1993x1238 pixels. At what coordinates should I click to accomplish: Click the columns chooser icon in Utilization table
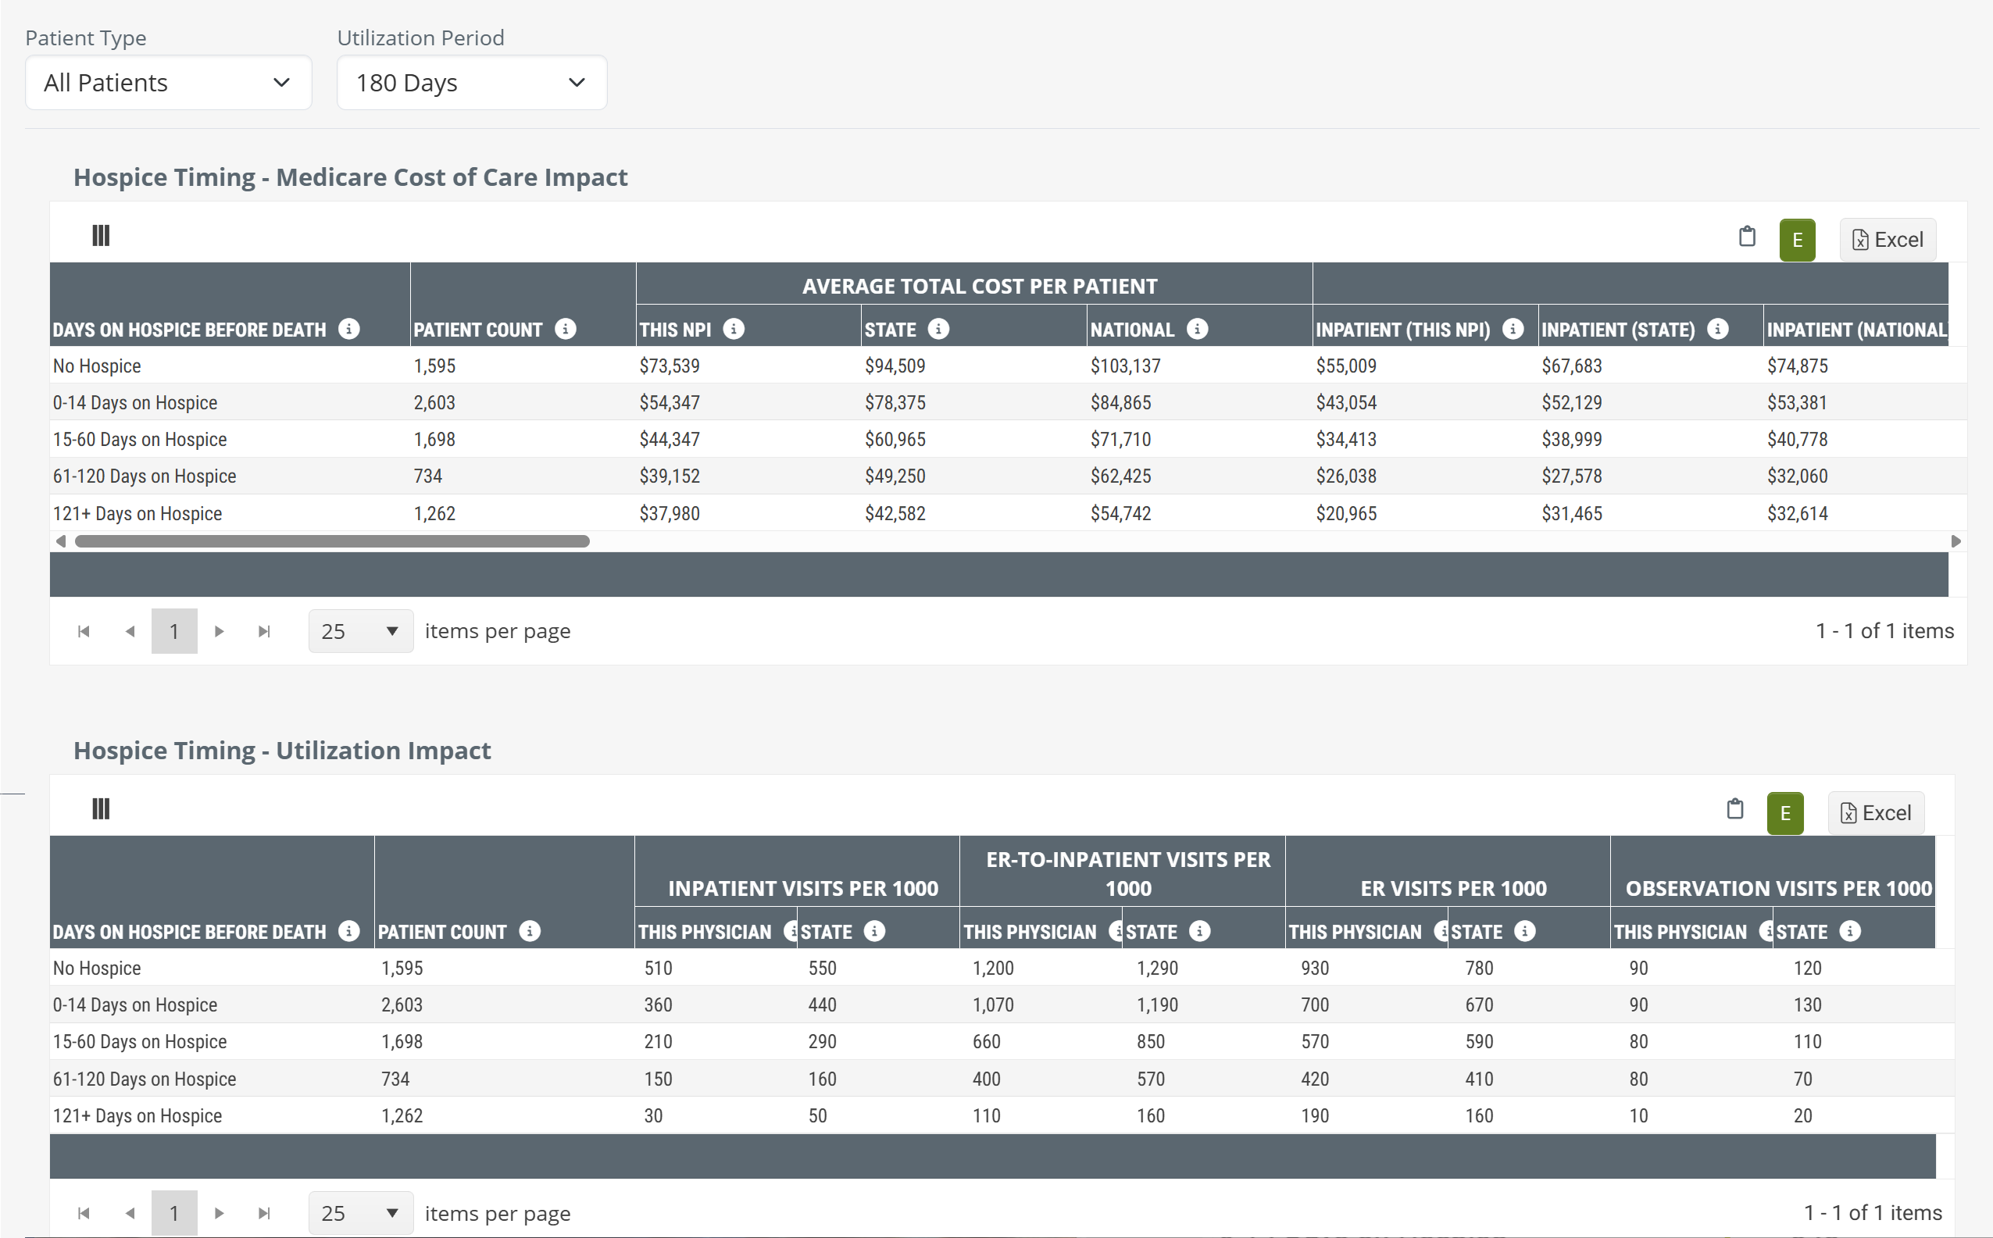(x=101, y=809)
